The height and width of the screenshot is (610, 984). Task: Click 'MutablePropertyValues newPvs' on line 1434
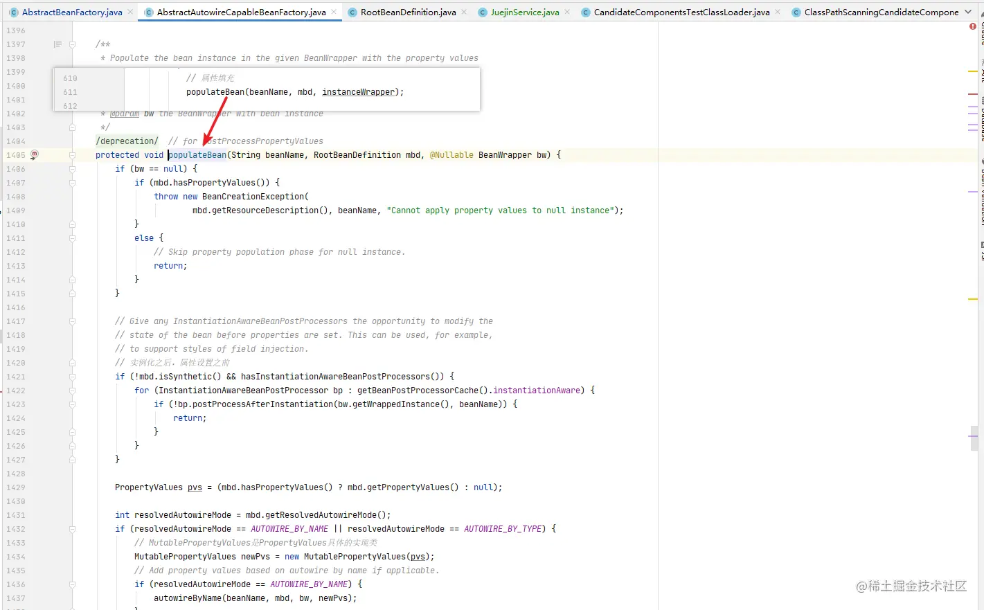(202, 557)
